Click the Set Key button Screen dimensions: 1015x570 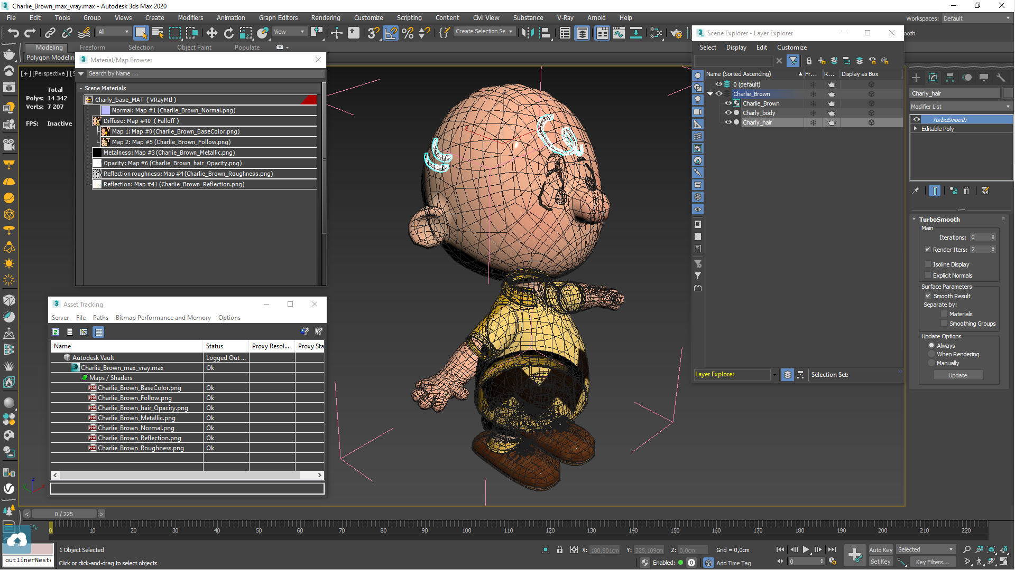881,562
